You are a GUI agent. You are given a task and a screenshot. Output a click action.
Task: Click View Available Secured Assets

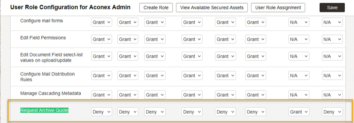coord(212,8)
